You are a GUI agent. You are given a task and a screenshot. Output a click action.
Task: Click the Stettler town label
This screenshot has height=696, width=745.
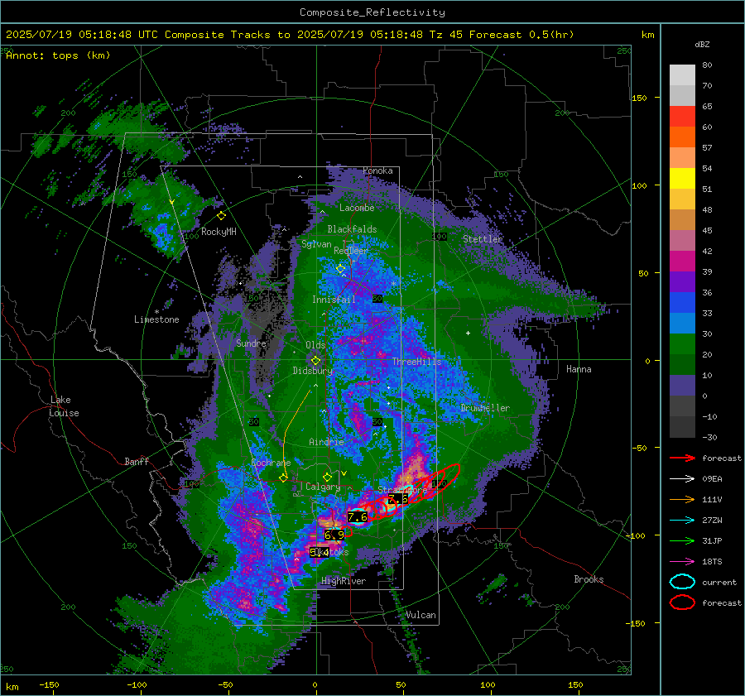click(483, 239)
